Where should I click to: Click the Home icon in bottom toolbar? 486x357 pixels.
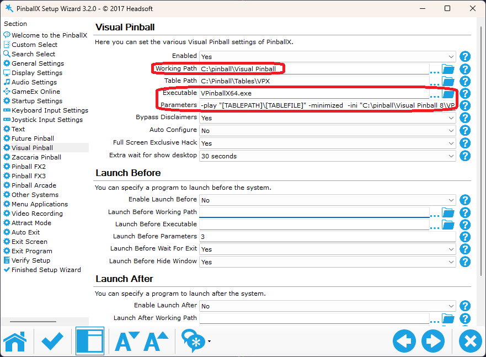coord(15,341)
